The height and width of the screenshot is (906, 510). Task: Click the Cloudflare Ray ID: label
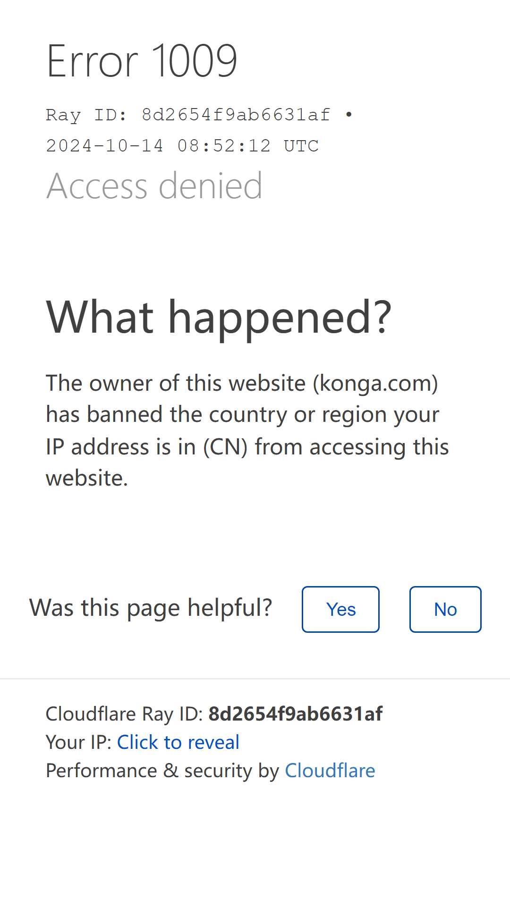[x=124, y=714]
